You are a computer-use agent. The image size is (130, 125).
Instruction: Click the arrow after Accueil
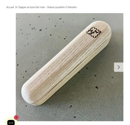coord(16,7)
